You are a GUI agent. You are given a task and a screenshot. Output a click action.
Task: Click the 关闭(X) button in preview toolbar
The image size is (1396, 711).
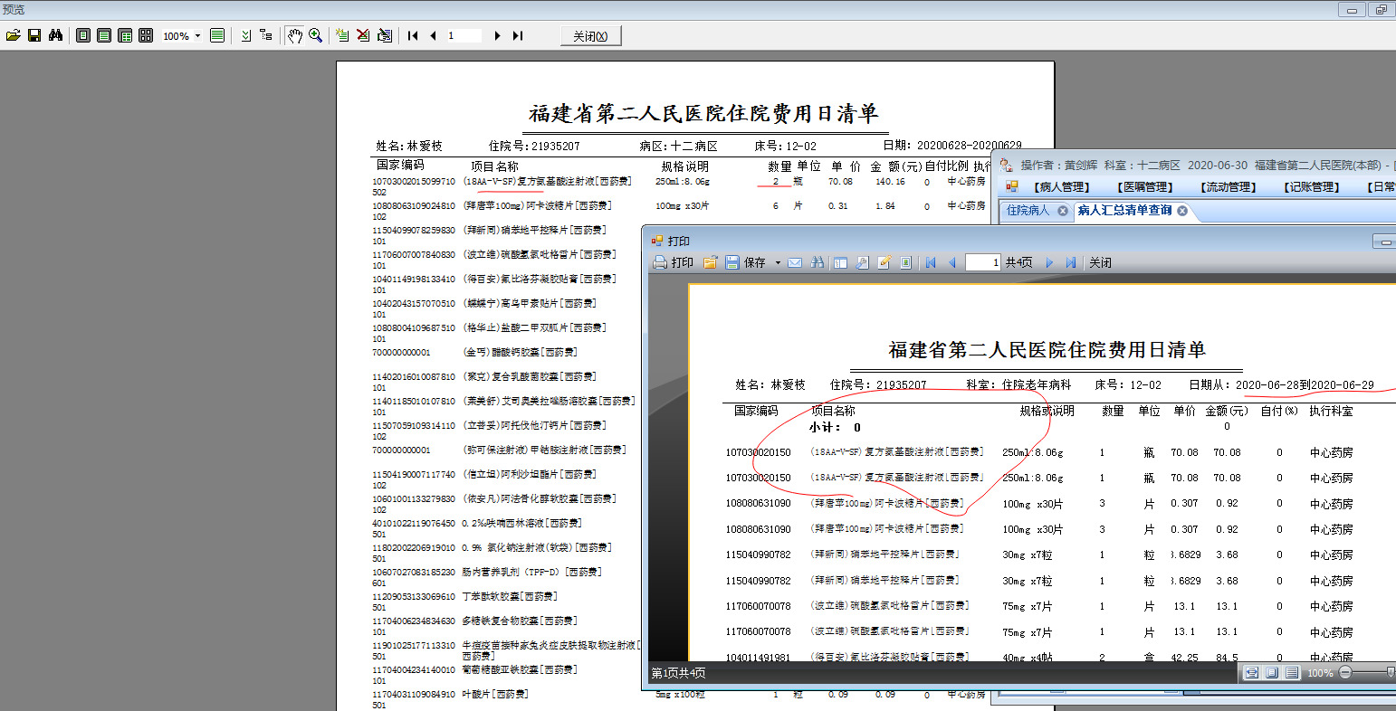(x=590, y=36)
